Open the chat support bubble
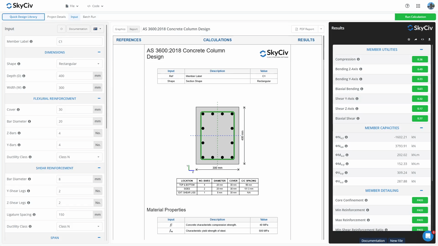The image size is (438, 246). click(x=428, y=236)
